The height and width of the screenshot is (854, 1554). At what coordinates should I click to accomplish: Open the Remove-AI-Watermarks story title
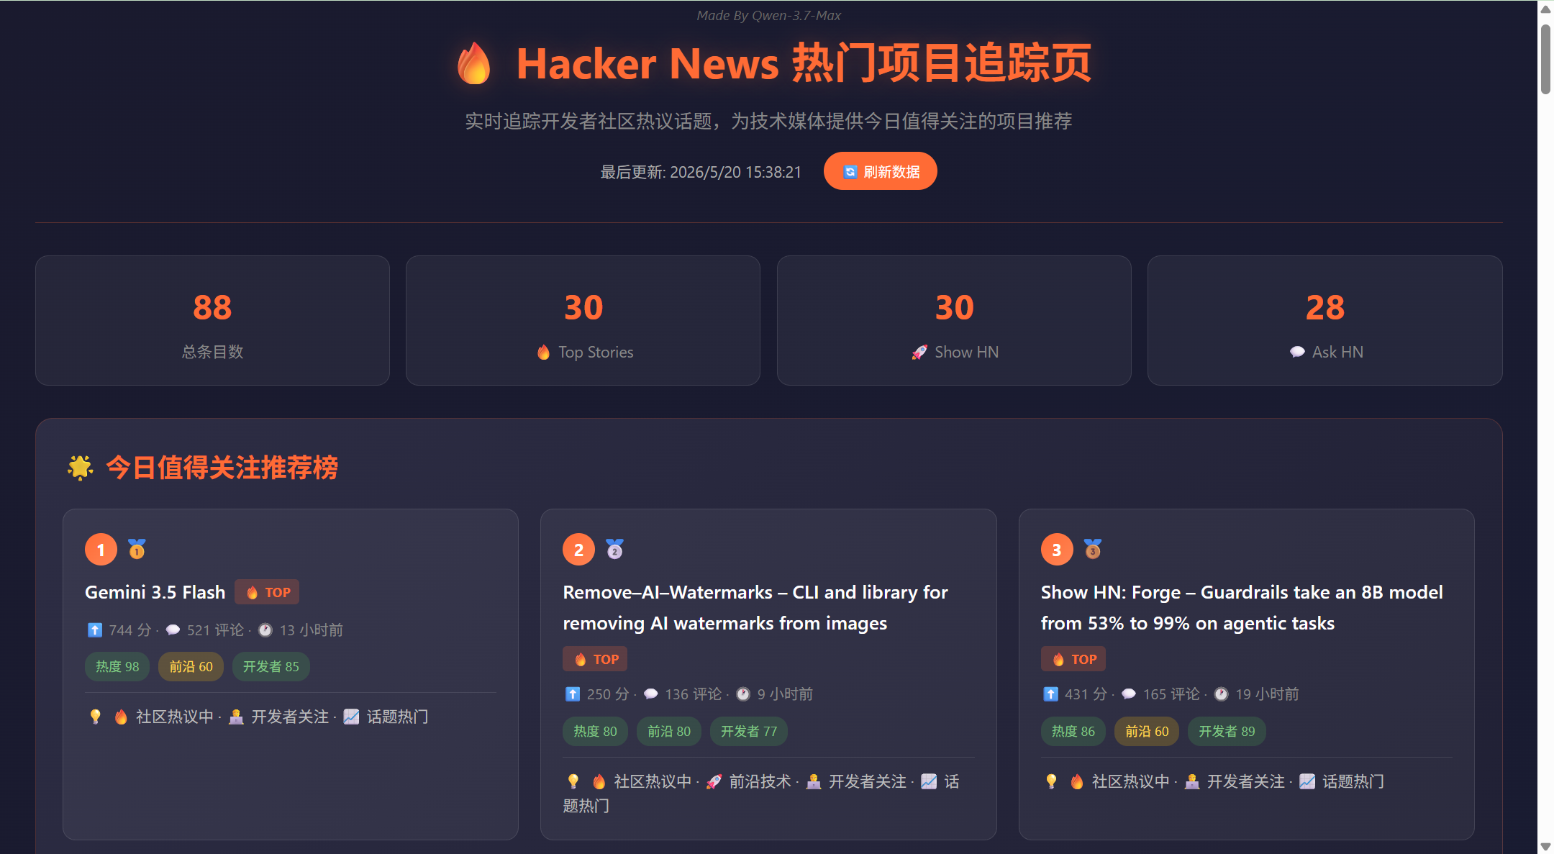755,608
